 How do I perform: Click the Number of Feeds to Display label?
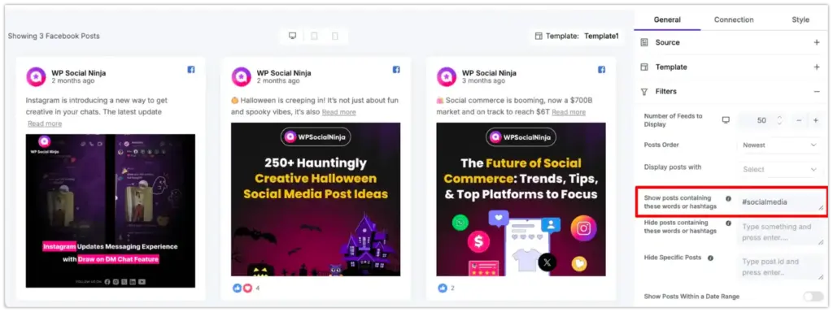click(673, 120)
